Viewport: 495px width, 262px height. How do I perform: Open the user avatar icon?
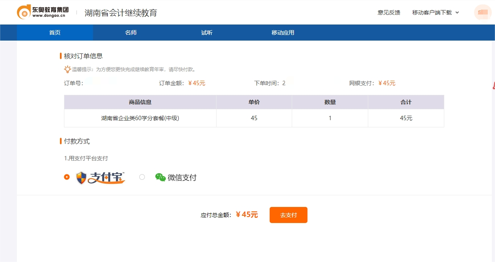point(482,12)
